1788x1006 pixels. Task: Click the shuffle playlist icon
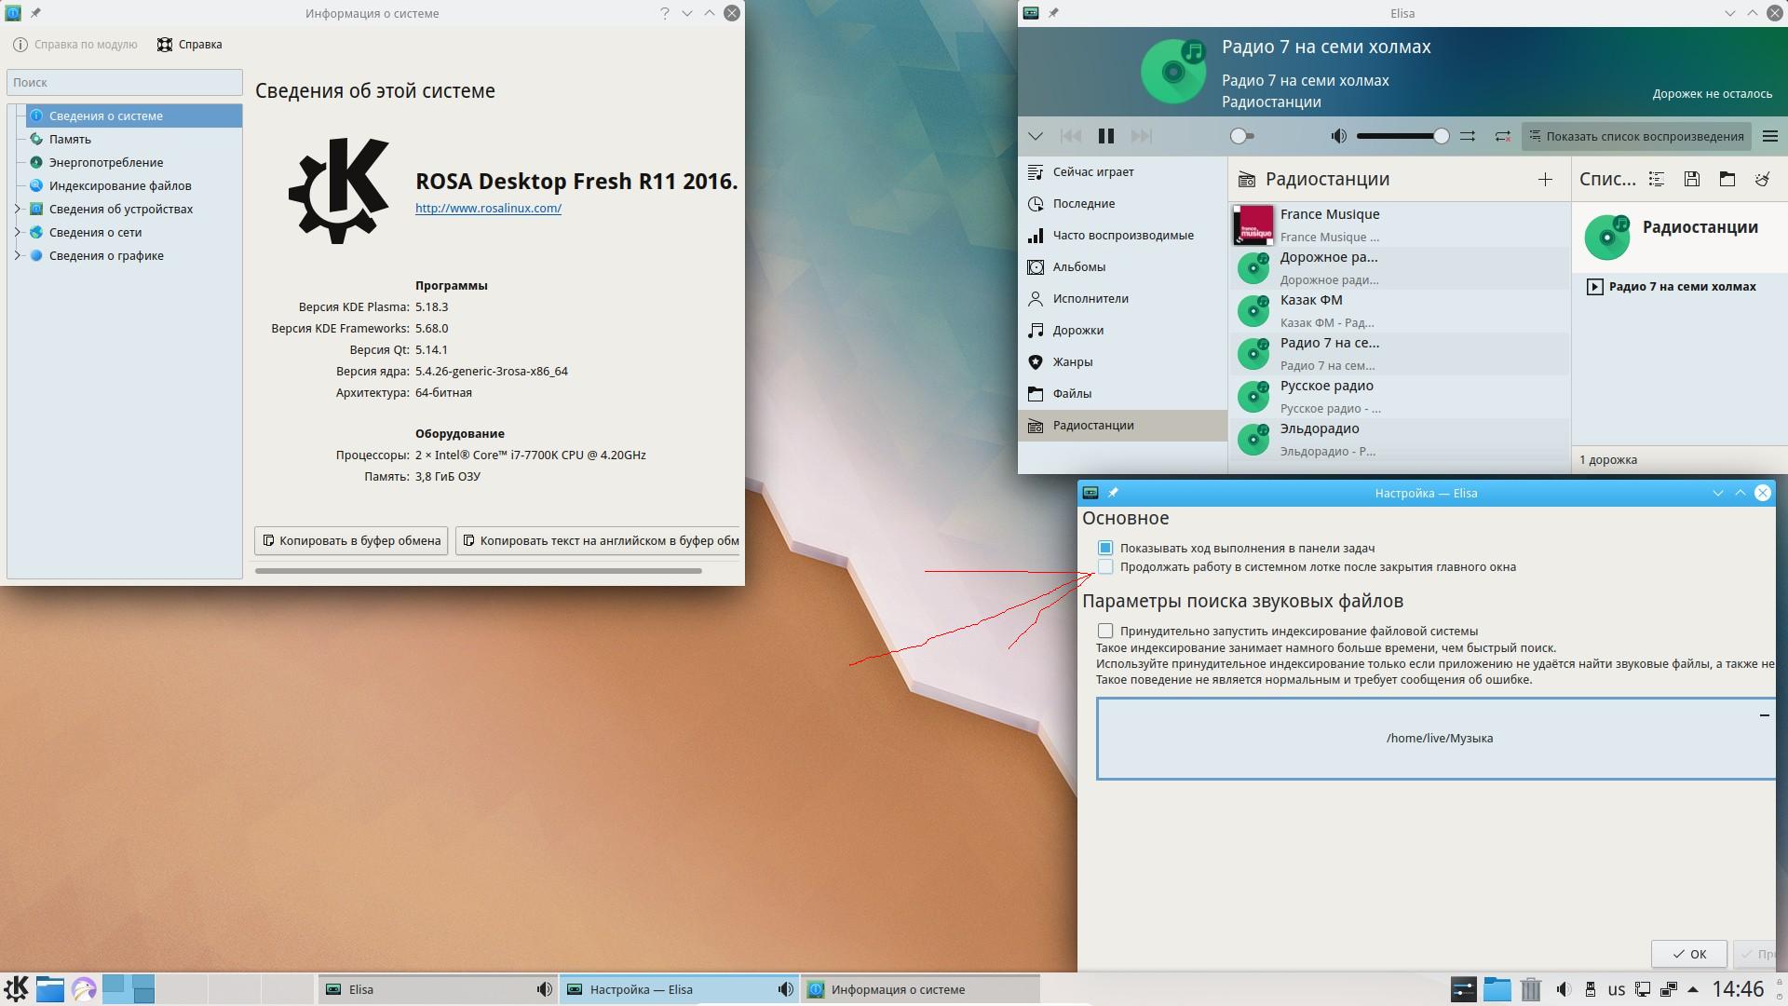click(x=1468, y=136)
